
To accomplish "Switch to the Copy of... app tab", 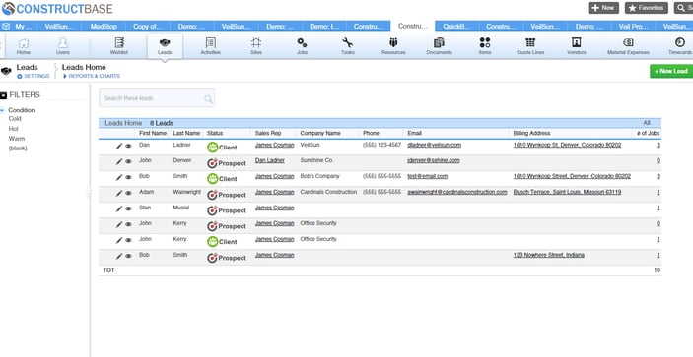I will point(147,27).
